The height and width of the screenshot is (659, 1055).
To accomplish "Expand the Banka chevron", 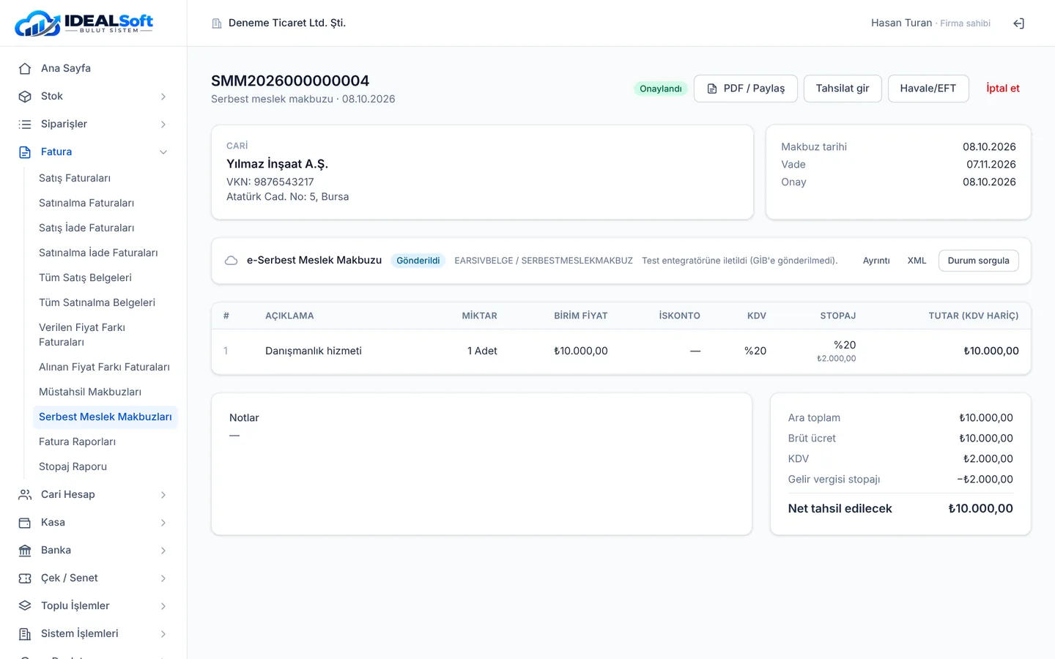I will [x=163, y=550].
